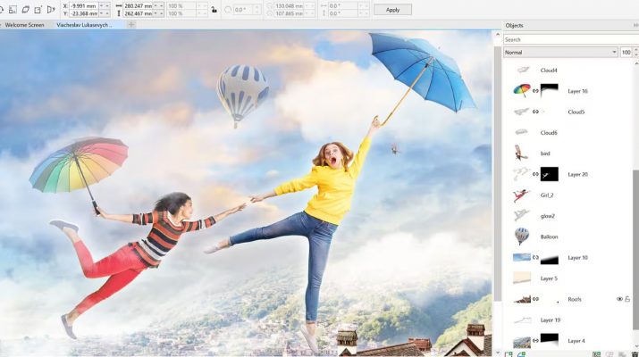This screenshot has height=357, width=639.
Task: Select the Cloud6 object row
Action: 567,133
